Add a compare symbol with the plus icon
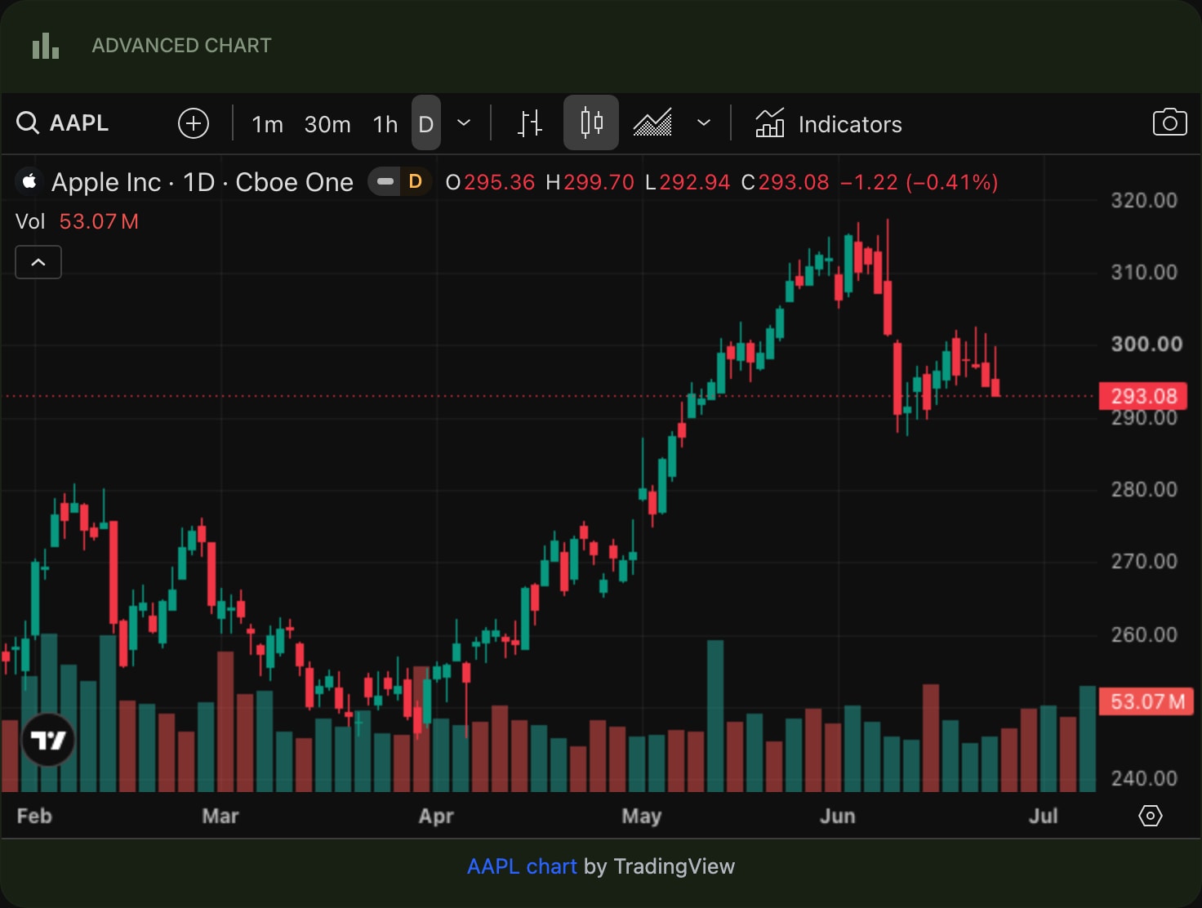 pyautogui.click(x=194, y=123)
